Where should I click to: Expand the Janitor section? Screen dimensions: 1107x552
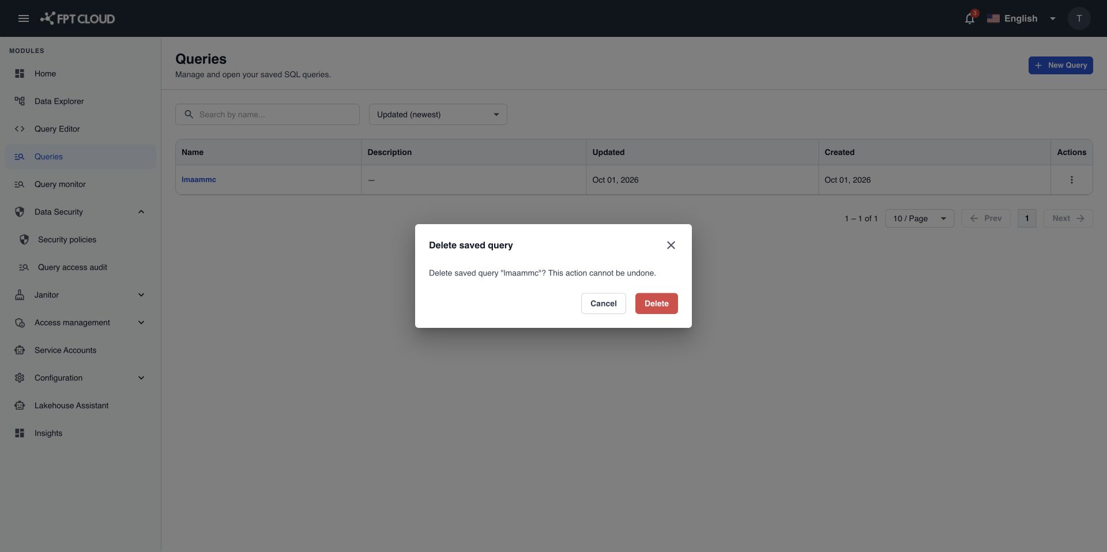[x=141, y=295]
